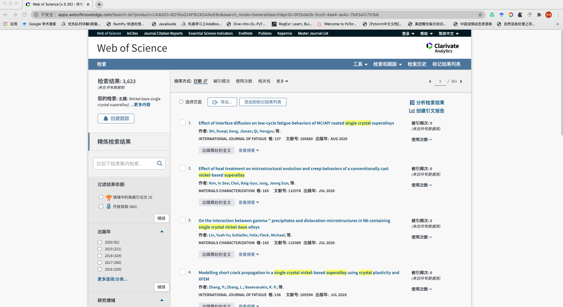563x307 pixels.
Task: Go to next results page arrow
Action: [461, 81]
